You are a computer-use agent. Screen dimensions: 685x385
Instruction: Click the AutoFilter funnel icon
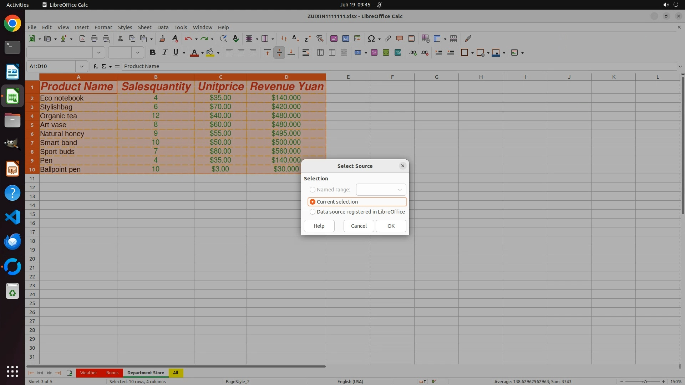[320, 38]
